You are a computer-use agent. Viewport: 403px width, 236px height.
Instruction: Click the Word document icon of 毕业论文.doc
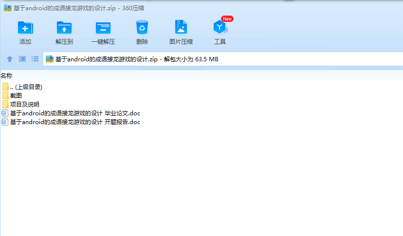(5, 113)
